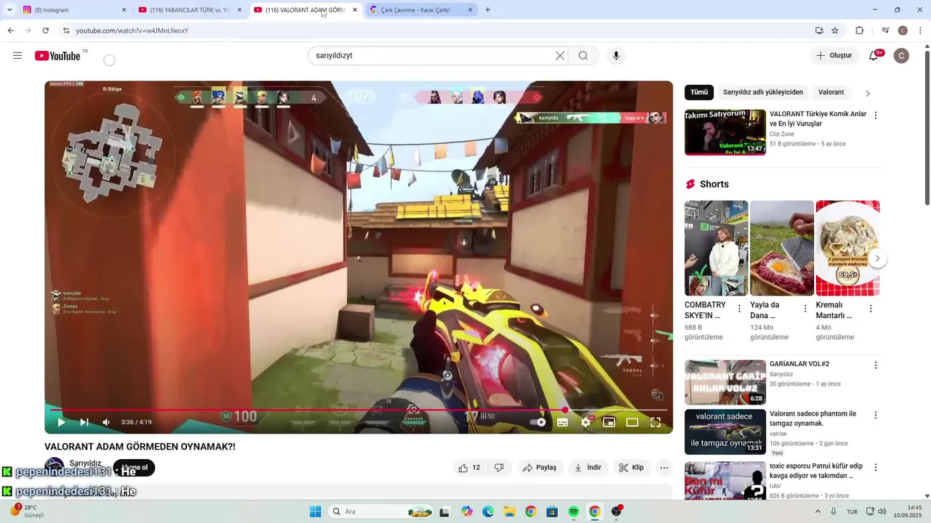Viewport: 931px width, 523px height.
Task: Switch to Çark Çevirme - Karar Çarkı tab
Action: click(420, 10)
